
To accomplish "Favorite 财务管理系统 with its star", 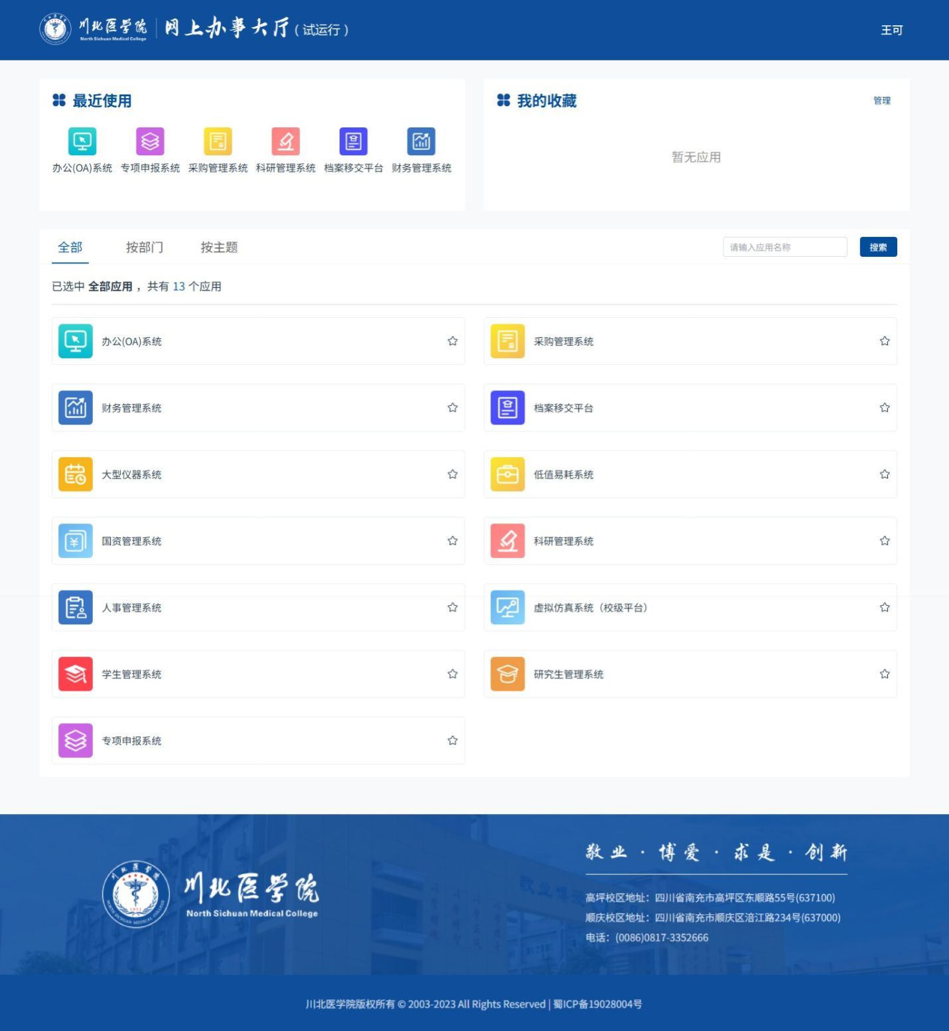I will [453, 407].
